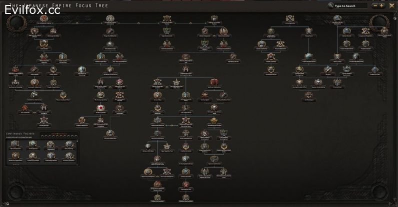Select the Army Expansion focus icon
This screenshot has width=398, height=207.
tap(290, 19)
